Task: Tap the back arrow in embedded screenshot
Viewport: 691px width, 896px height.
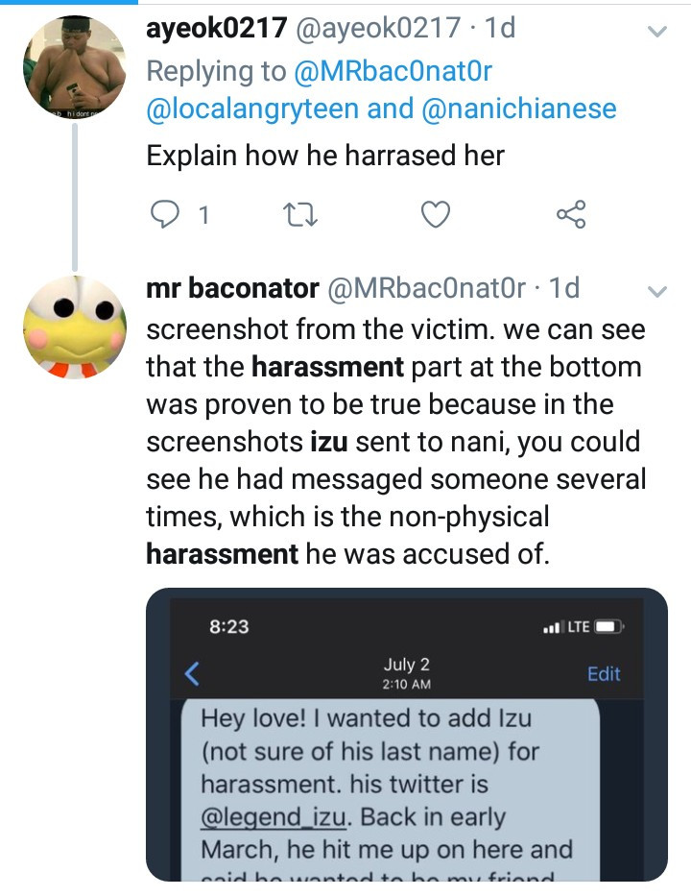Action: pyautogui.click(x=192, y=674)
